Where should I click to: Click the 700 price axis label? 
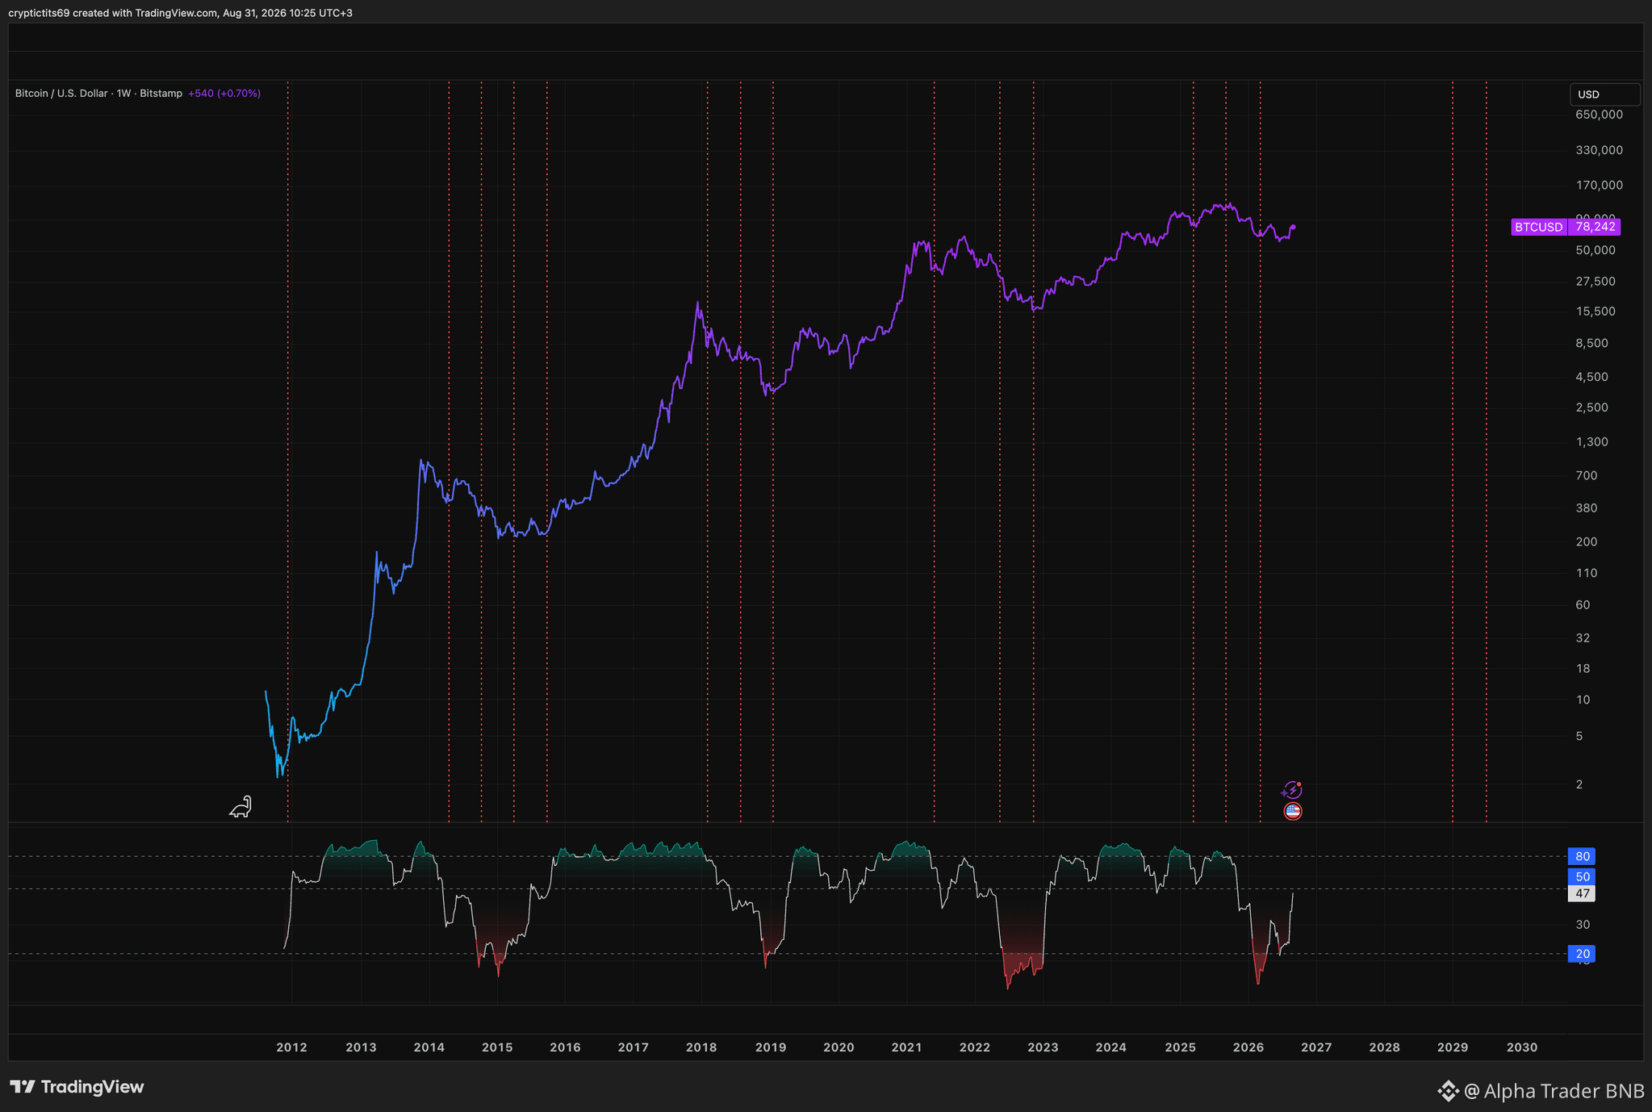point(1587,476)
